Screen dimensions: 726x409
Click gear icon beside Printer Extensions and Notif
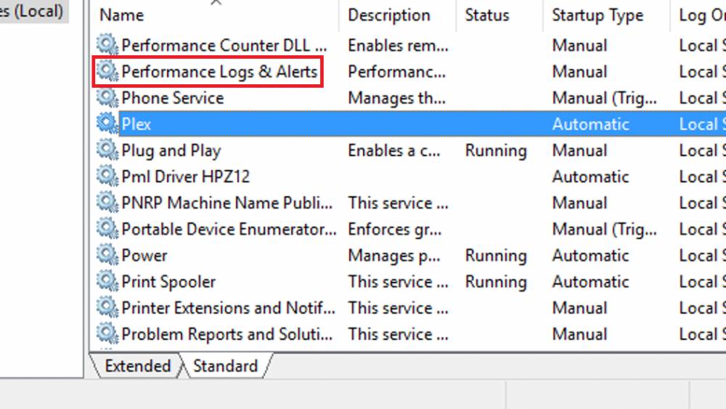[x=107, y=307]
